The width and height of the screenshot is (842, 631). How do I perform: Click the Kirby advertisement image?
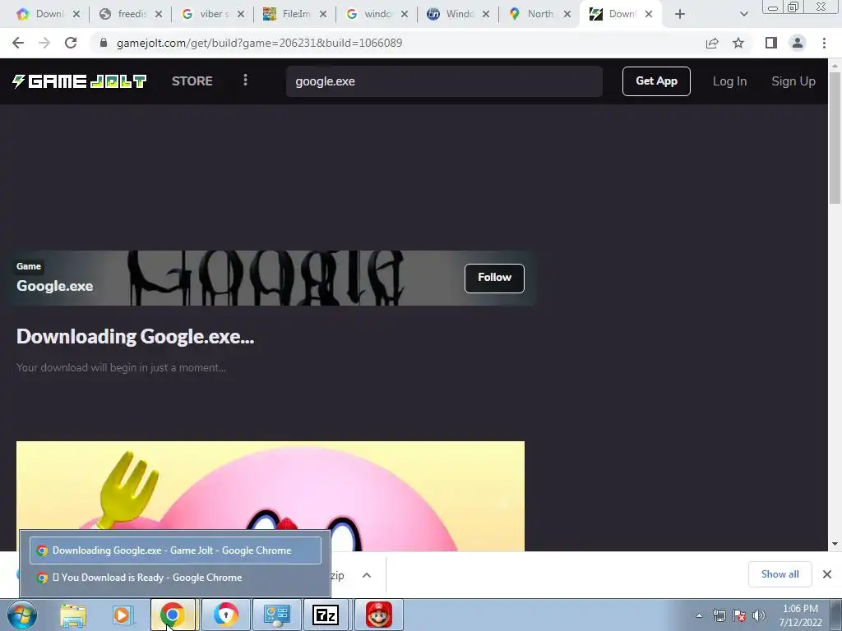pos(270,495)
